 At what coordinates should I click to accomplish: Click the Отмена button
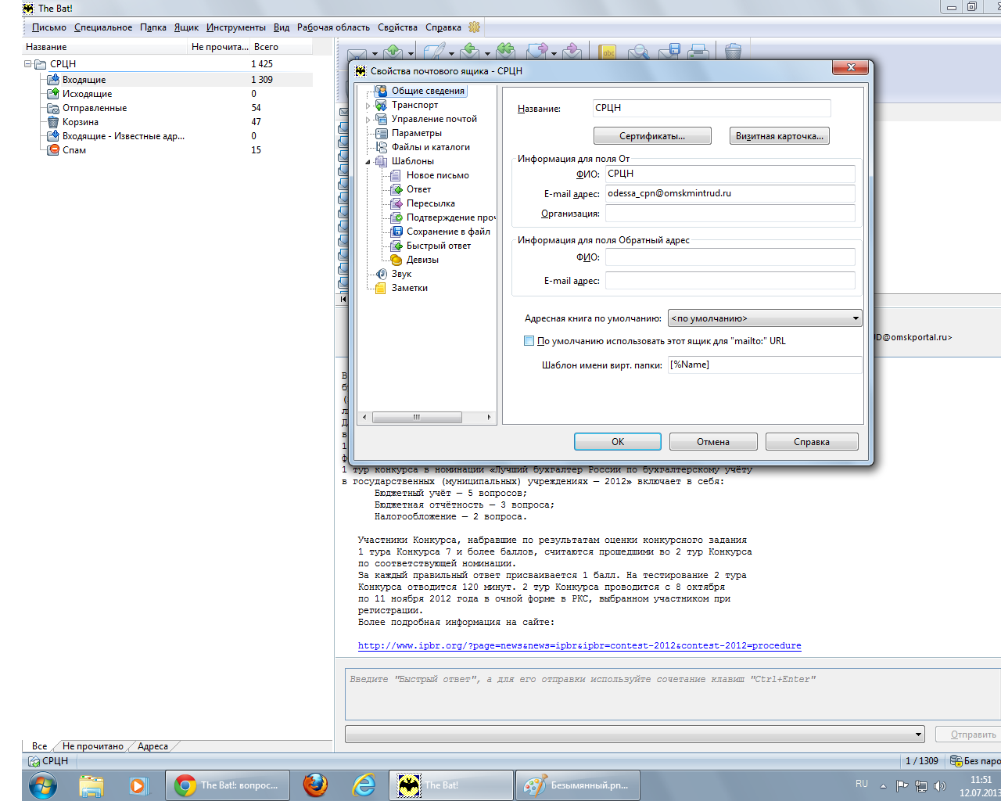pyautogui.click(x=713, y=442)
